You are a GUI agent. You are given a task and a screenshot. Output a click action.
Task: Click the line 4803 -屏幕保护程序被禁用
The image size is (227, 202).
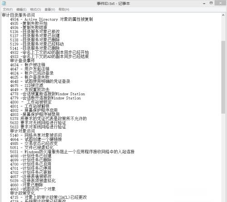(35, 115)
